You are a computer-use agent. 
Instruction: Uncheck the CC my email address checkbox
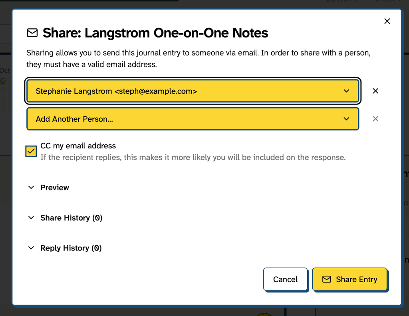(31, 152)
